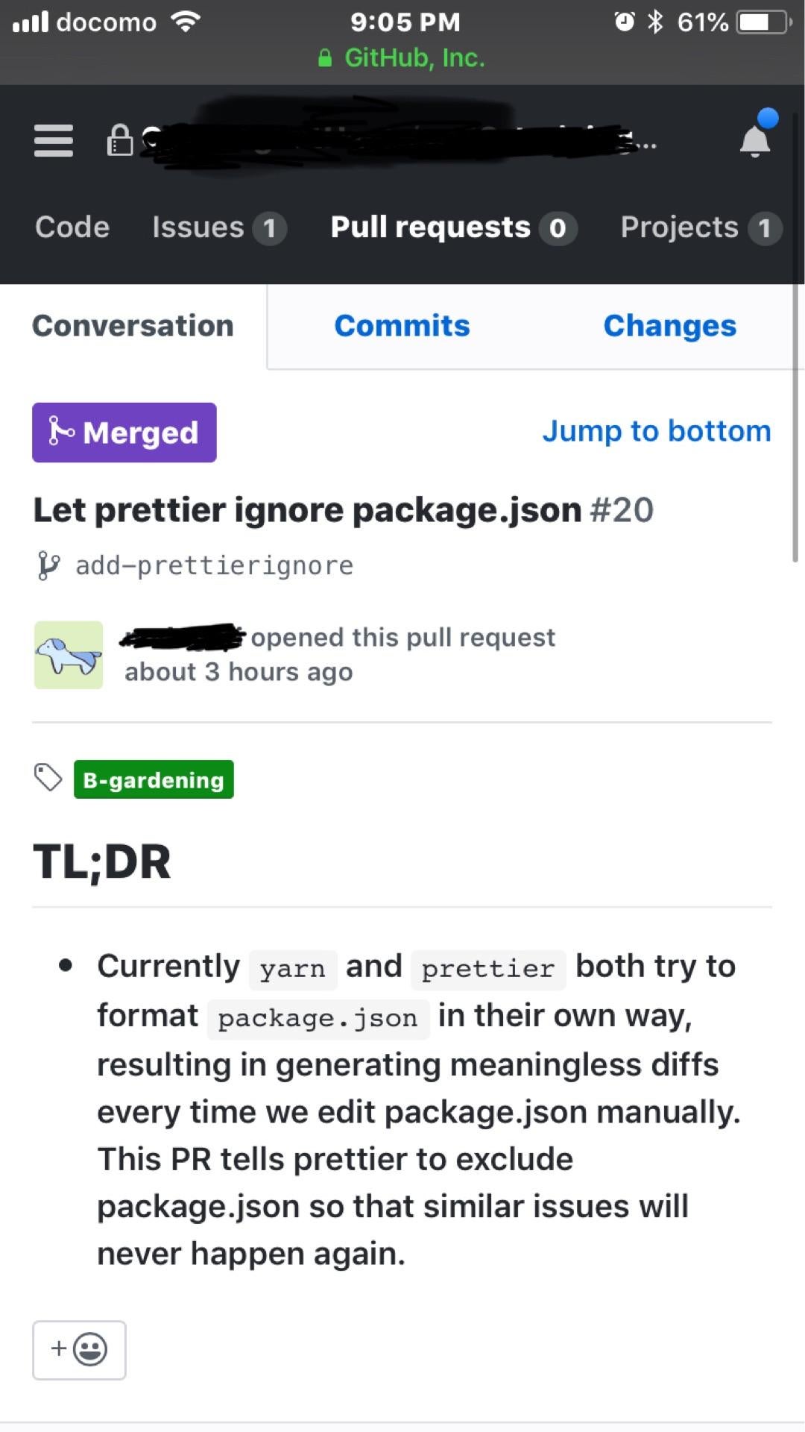Select the Conversation tab
This screenshot has height=1432, width=805.
click(x=133, y=326)
